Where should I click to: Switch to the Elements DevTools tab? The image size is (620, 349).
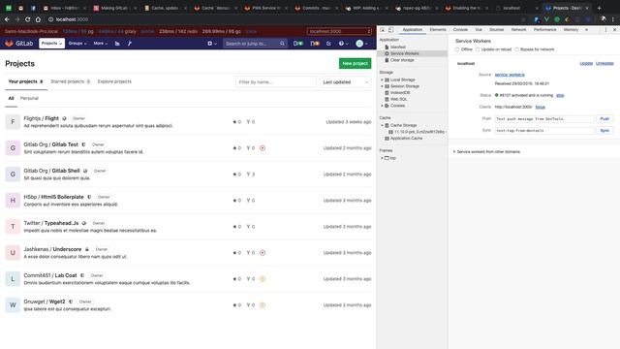(438, 30)
